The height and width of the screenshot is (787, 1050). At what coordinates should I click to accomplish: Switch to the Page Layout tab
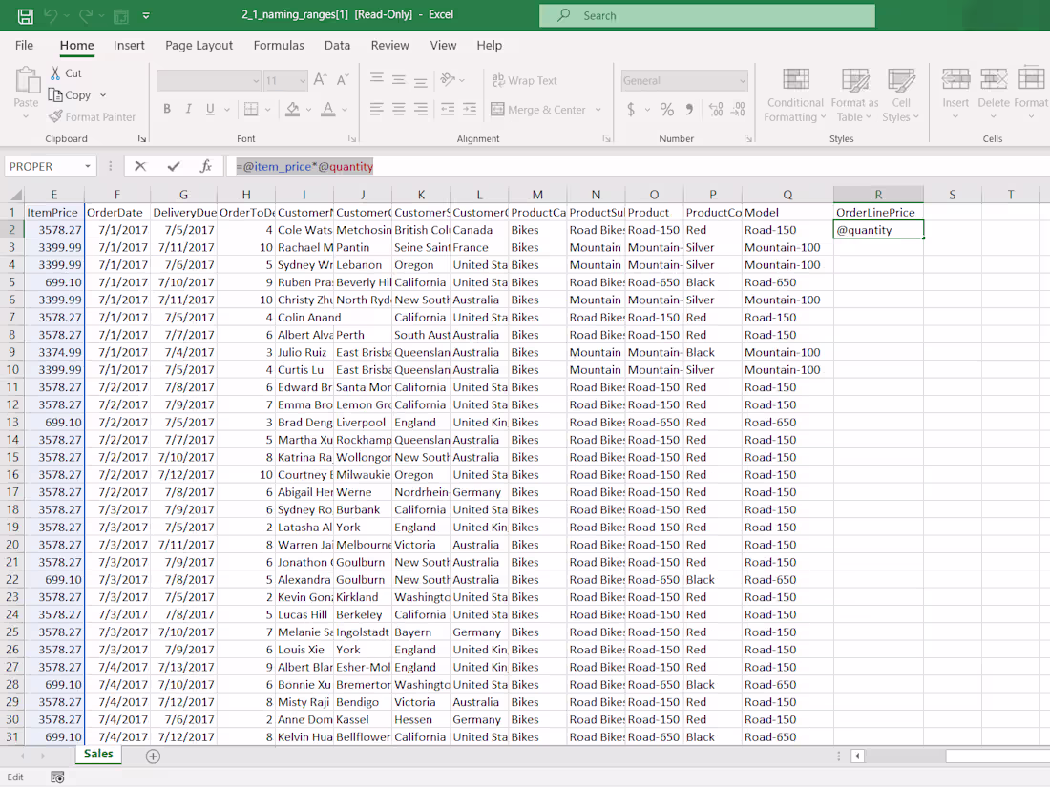199,45
